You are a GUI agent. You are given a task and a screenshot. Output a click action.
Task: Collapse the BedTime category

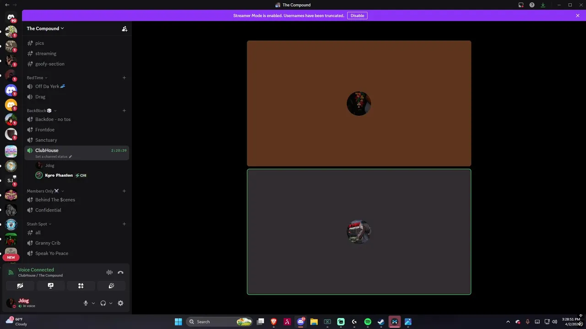(37, 78)
